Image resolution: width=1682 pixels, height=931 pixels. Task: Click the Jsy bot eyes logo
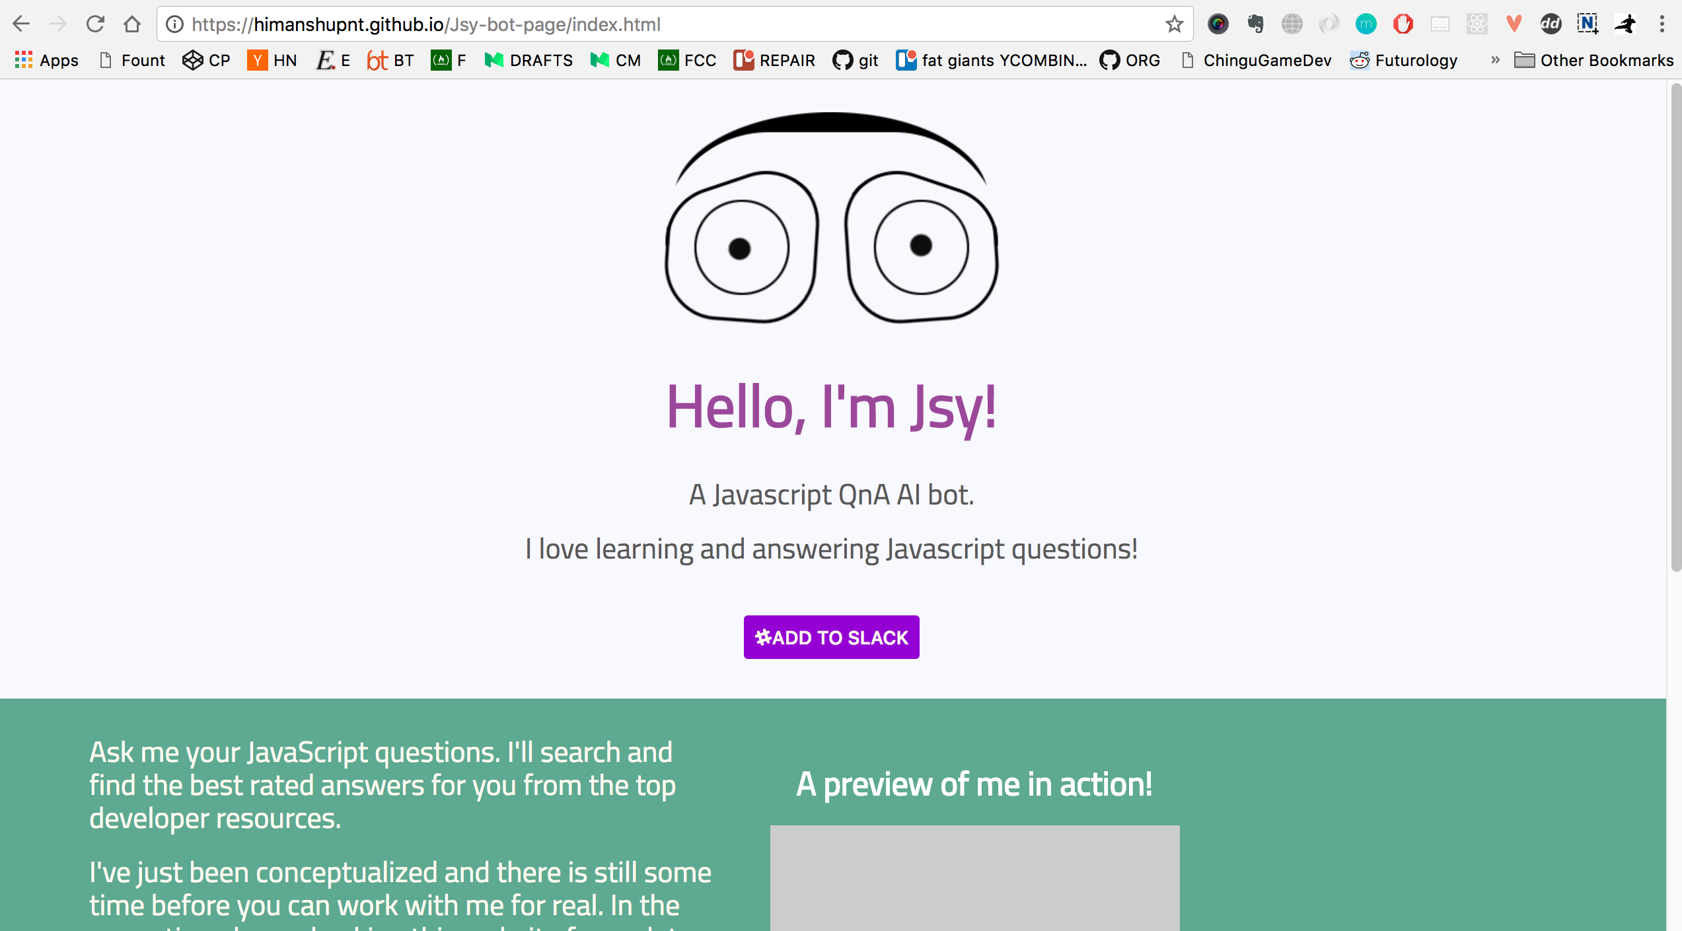tap(831, 218)
